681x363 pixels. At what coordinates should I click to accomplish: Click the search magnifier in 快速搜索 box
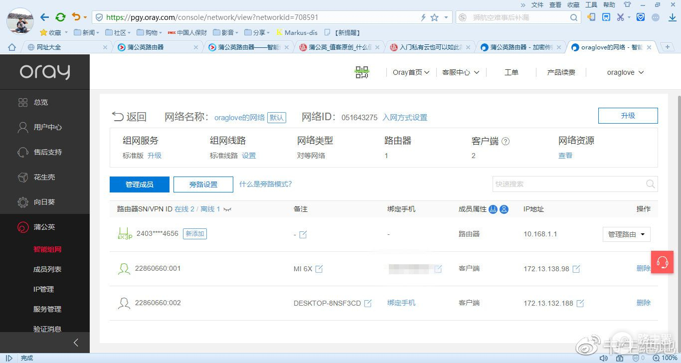[650, 184]
